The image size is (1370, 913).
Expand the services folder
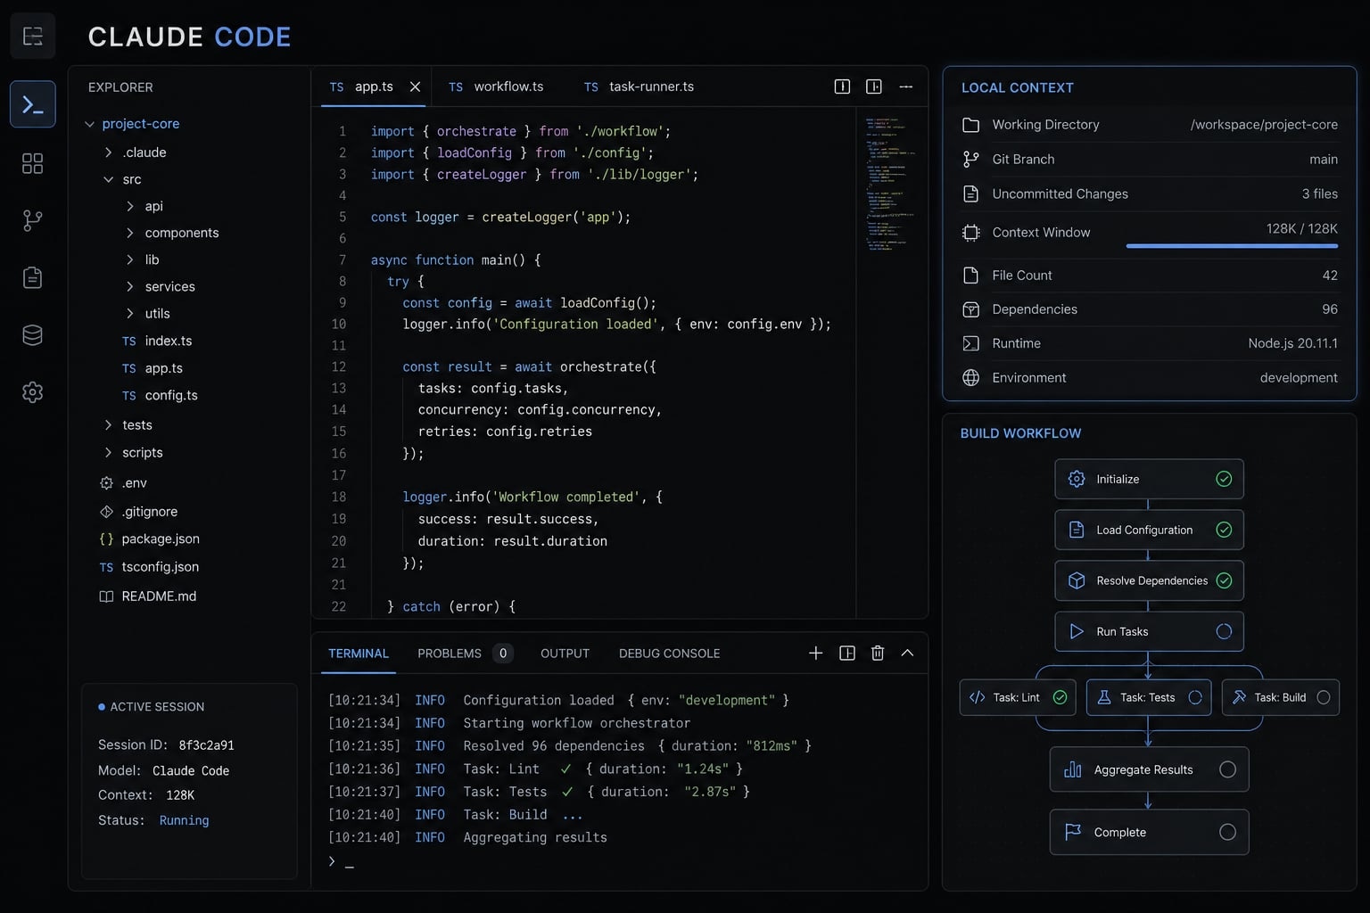pyautogui.click(x=130, y=286)
